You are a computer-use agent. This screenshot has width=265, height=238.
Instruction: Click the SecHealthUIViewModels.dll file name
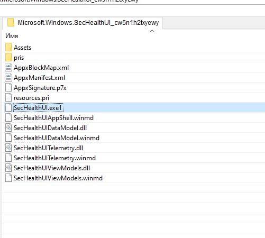click(52, 168)
